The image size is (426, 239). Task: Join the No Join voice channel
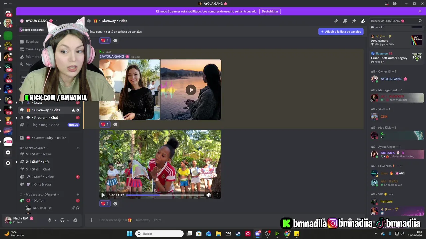49,201
